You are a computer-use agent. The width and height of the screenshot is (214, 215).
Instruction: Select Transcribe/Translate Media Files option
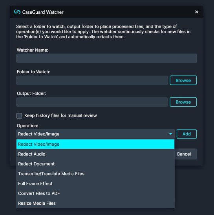point(95,174)
